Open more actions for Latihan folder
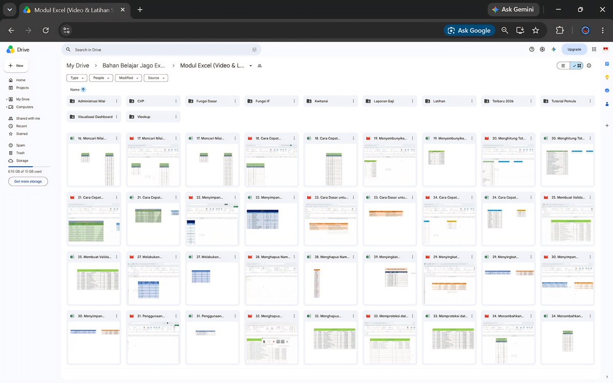 click(472, 101)
